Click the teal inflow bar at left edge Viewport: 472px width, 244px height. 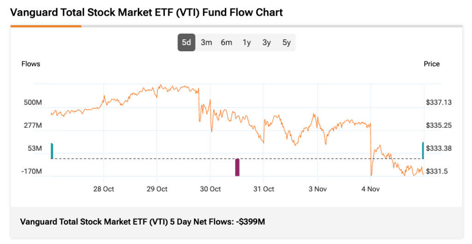tap(52, 151)
